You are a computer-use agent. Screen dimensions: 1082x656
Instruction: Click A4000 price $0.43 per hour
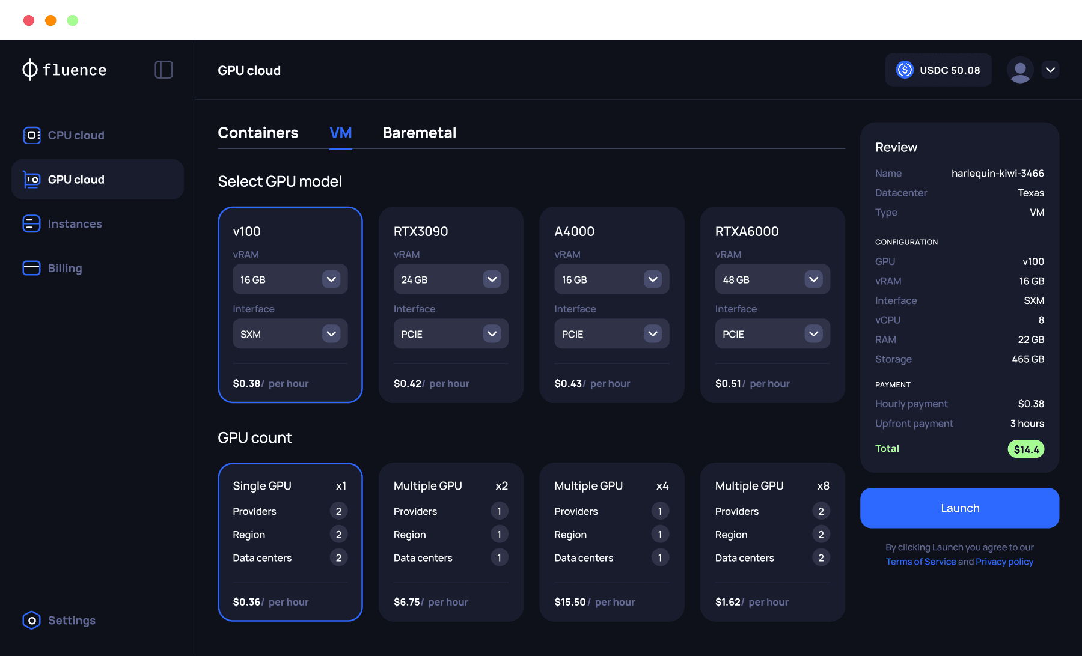pos(592,383)
